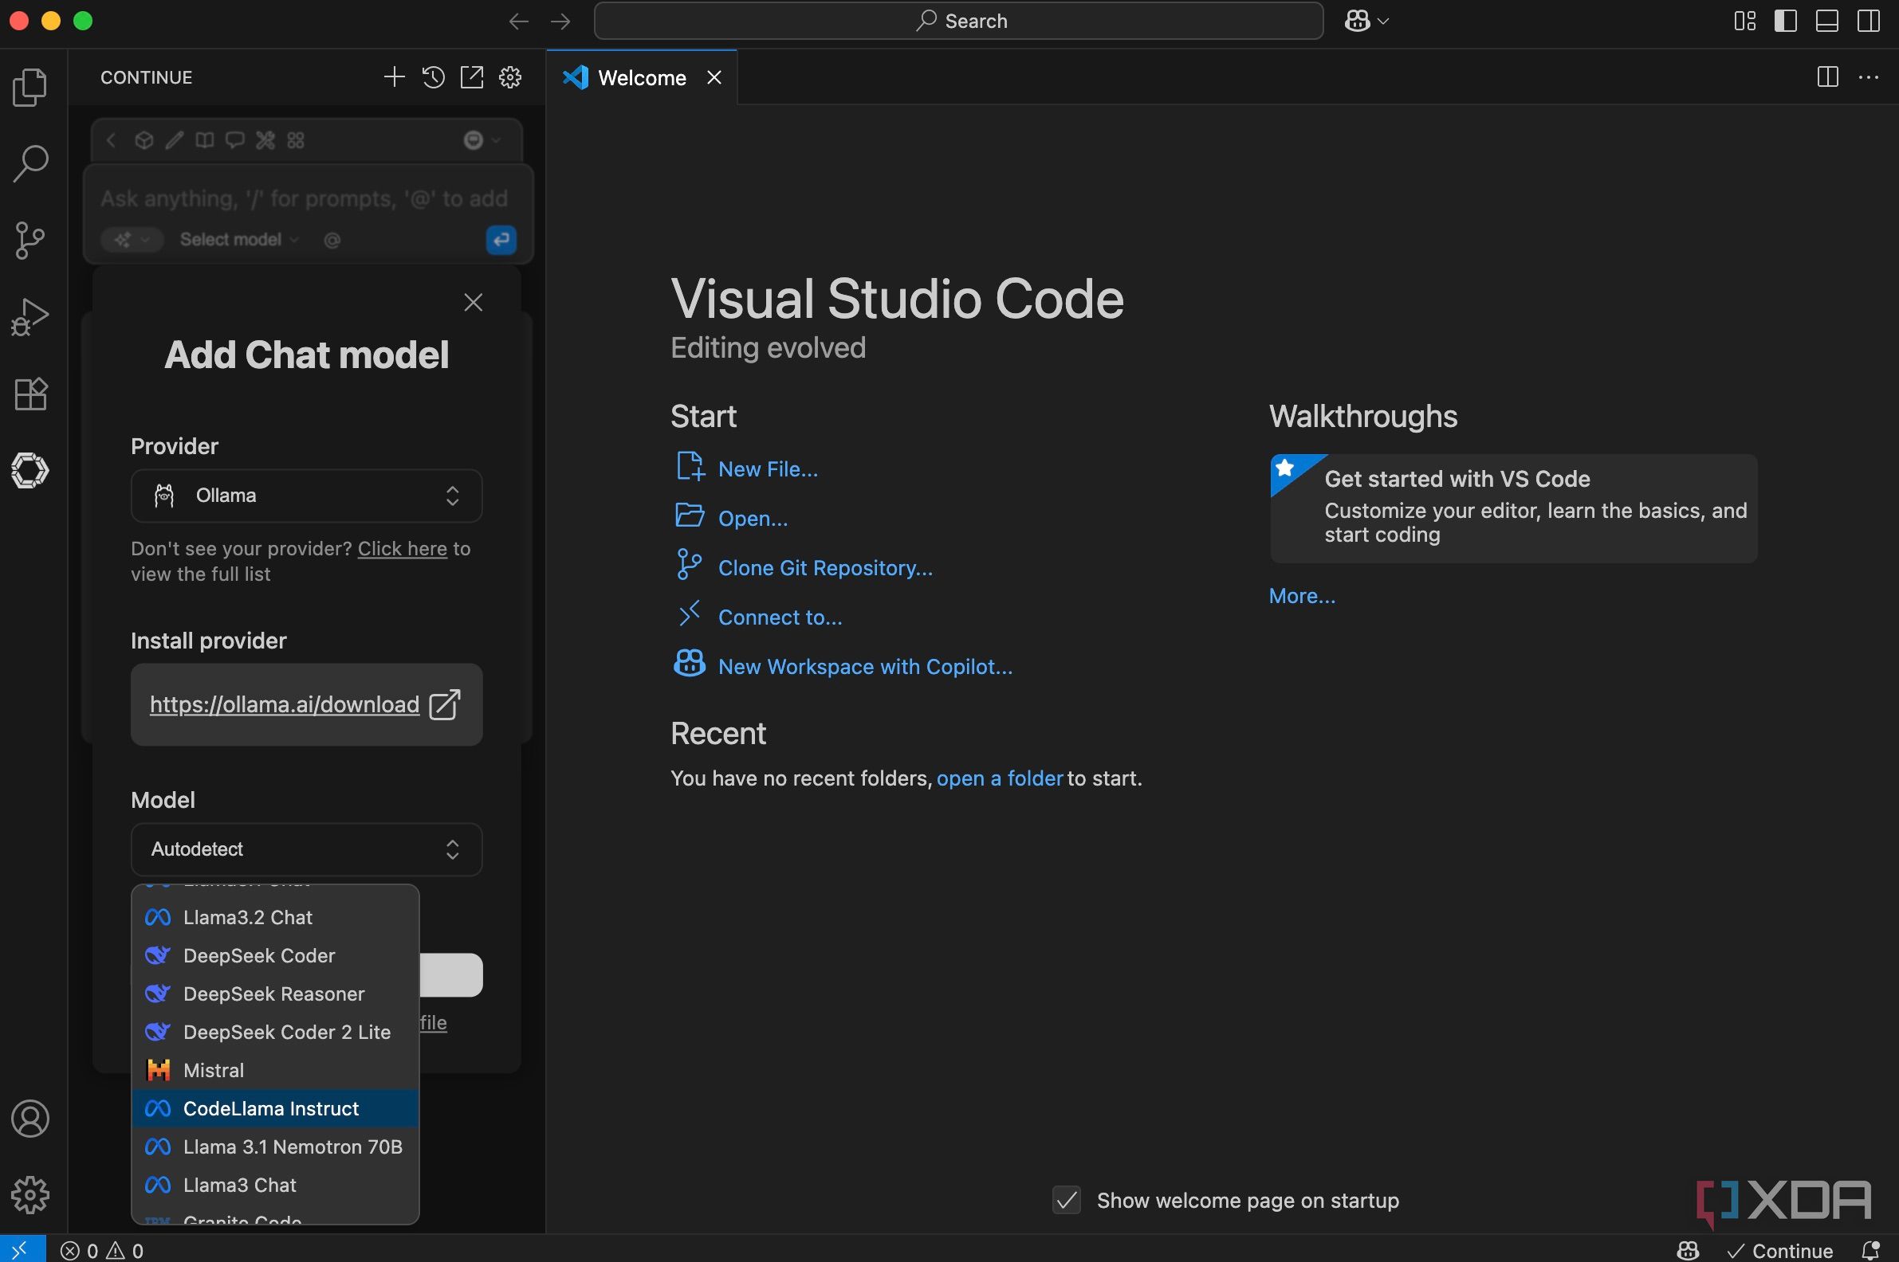The image size is (1899, 1262).
Task: Open the ollama.ai/download link
Action: pos(285,705)
